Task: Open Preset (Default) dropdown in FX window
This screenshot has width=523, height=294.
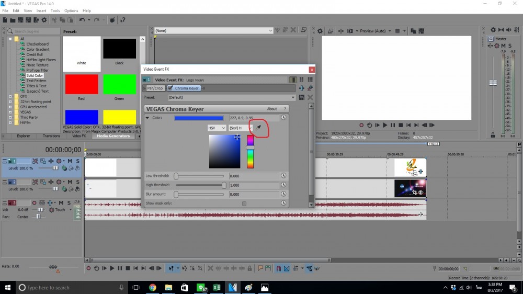Action: (x=232, y=97)
